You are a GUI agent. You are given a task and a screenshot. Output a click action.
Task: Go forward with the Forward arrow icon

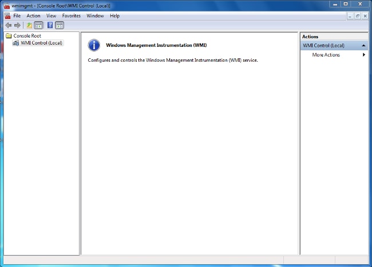(17, 25)
